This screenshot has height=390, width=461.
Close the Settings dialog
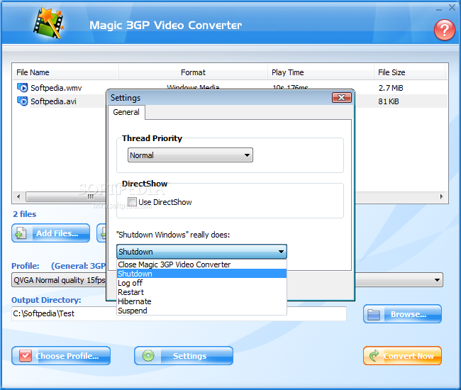(x=341, y=98)
